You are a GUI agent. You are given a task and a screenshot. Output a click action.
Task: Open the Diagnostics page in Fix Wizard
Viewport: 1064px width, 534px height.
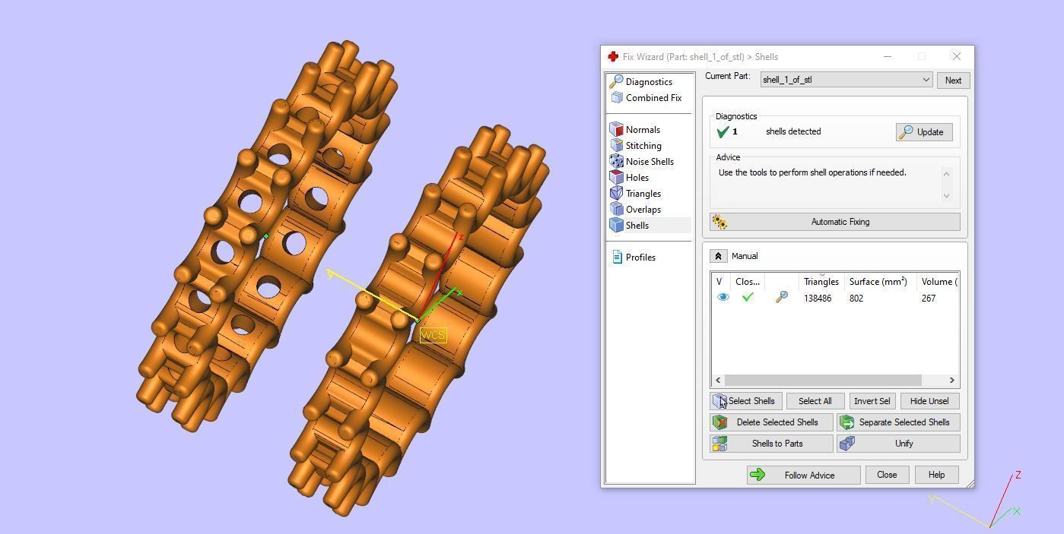point(649,81)
